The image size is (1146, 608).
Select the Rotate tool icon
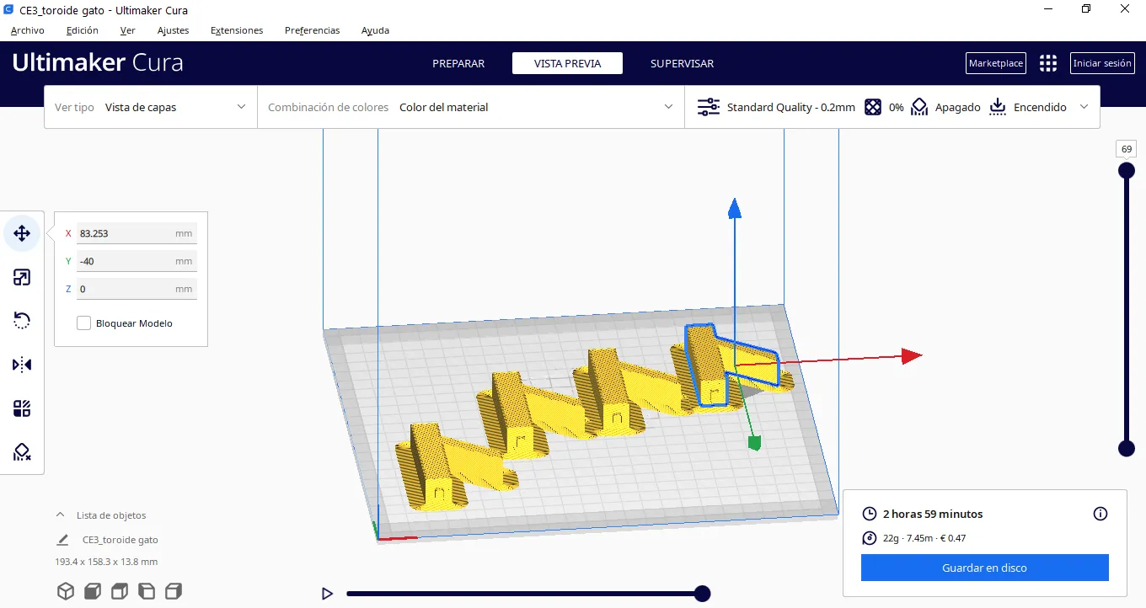[x=22, y=321]
